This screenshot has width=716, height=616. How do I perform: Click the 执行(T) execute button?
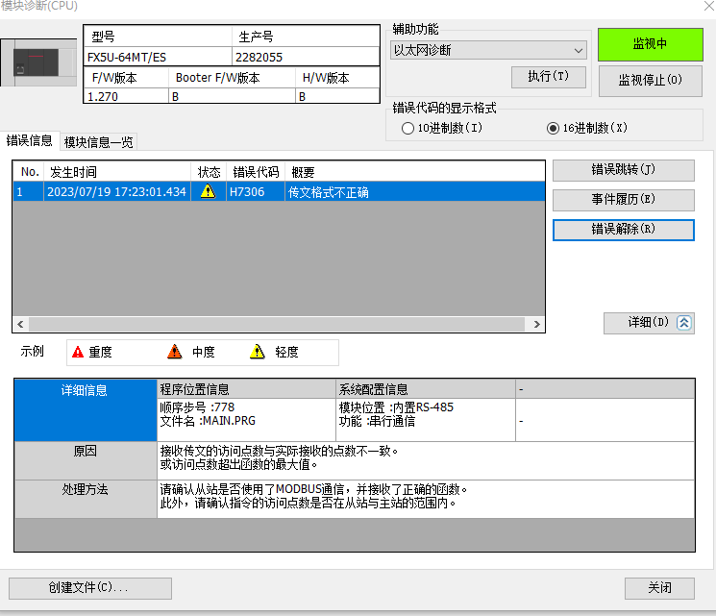548,77
